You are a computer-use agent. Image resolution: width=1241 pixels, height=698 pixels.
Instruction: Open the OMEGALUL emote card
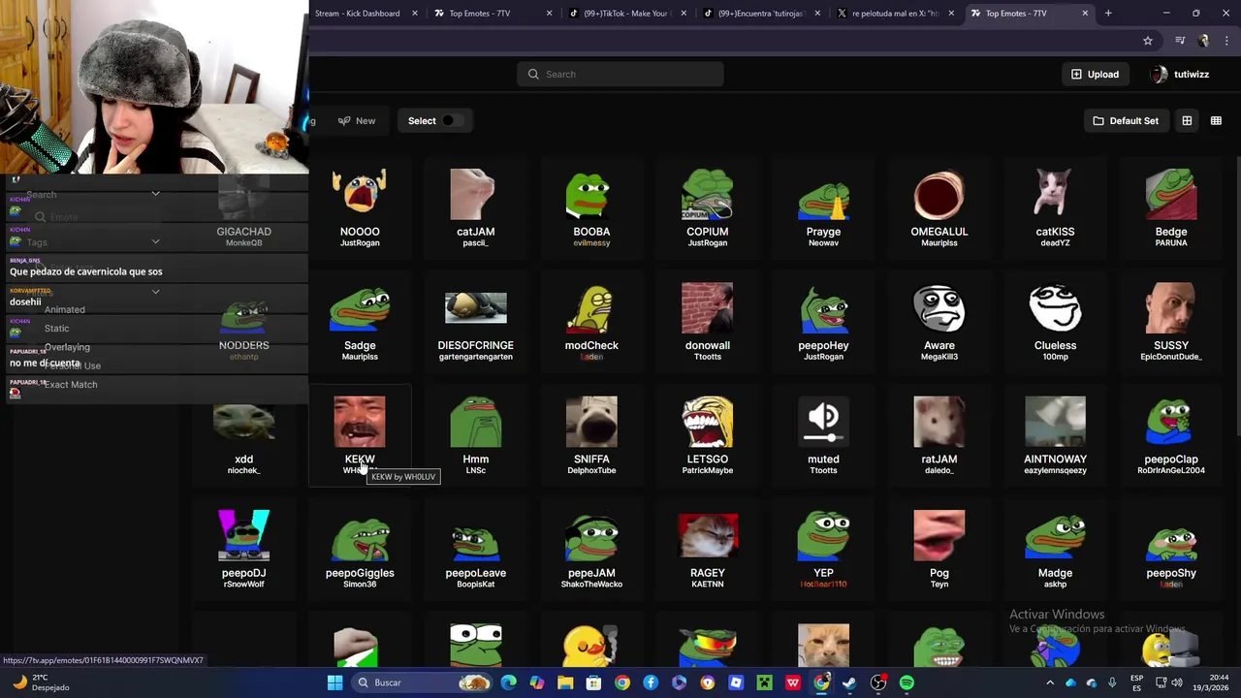pos(939,207)
